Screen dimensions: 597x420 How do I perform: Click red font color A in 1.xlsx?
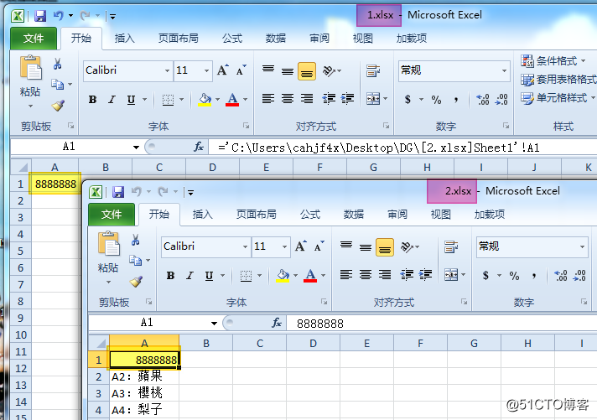pyautogui.click(x=232, y=100)
